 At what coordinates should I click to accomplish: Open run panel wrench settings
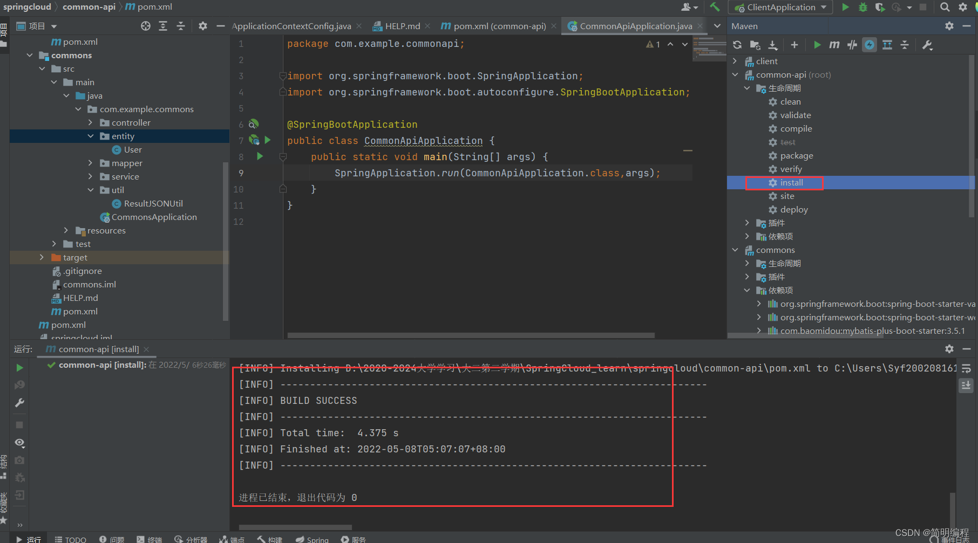point(19,403)
